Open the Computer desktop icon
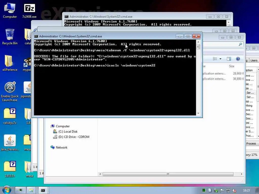 pyautogui.click(x=10, y=11)
